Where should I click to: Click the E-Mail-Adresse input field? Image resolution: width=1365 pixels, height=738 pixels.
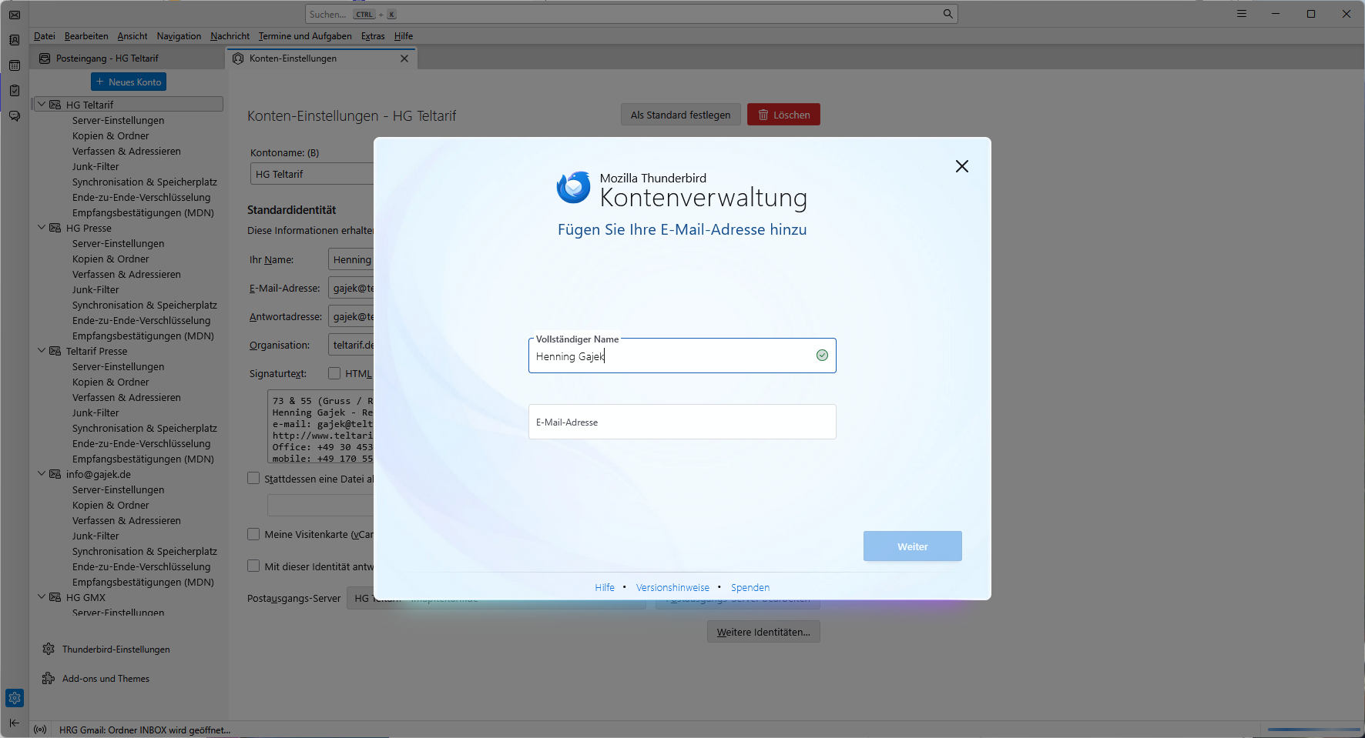click(682, 422)
